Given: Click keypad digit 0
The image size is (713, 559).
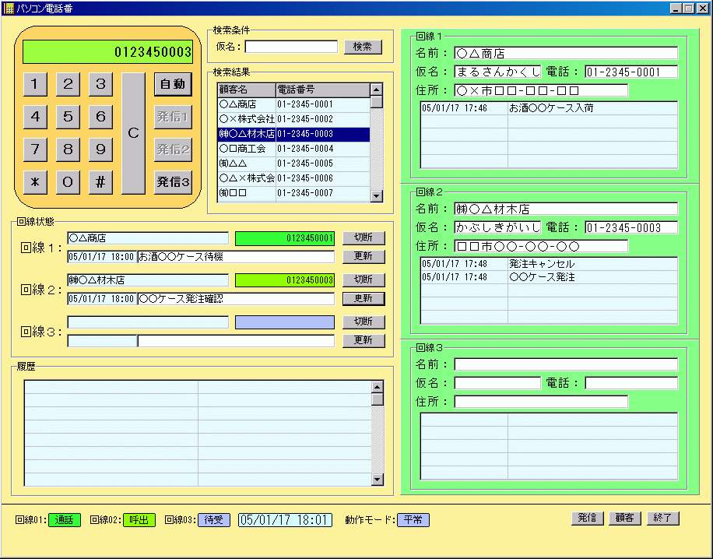Looking at the screenshot, I should tap(68, 182).
